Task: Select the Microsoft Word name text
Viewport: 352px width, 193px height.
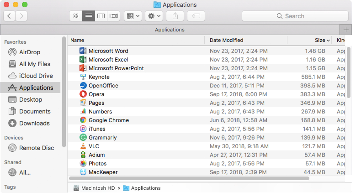Action: [108, 51]
